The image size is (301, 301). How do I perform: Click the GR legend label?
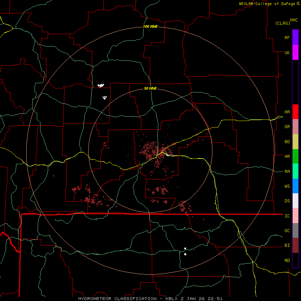287,127
